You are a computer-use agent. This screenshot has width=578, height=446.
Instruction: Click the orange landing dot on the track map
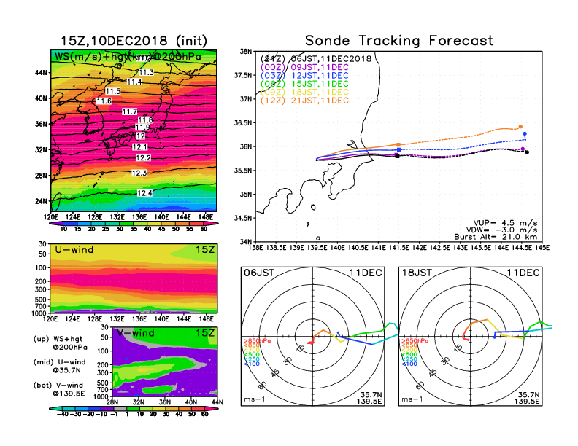[520, 127]
